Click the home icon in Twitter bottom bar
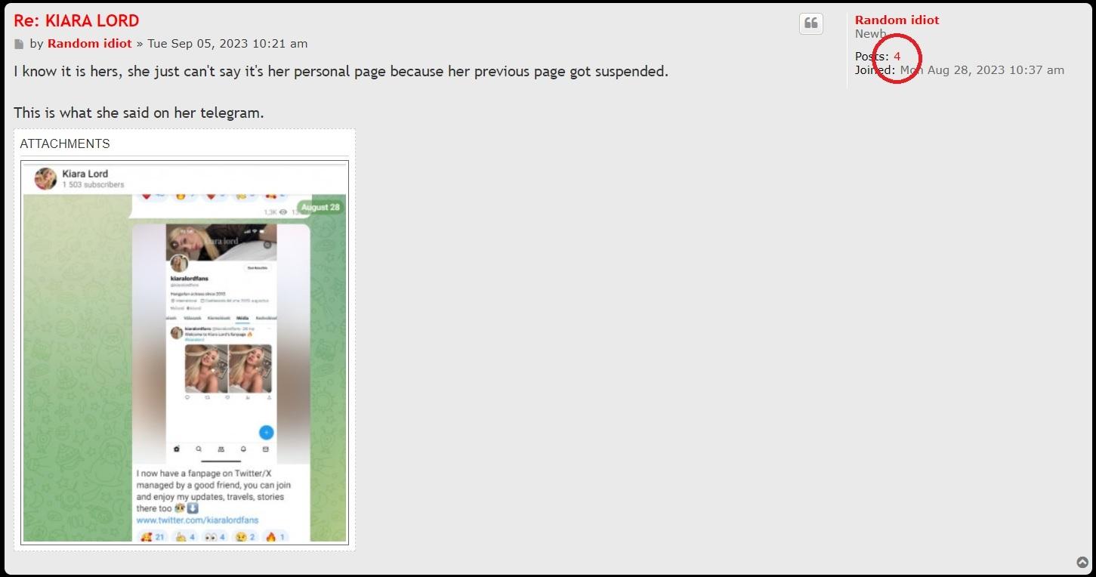This screenshot has width=1096, height=577. [177, 449]
